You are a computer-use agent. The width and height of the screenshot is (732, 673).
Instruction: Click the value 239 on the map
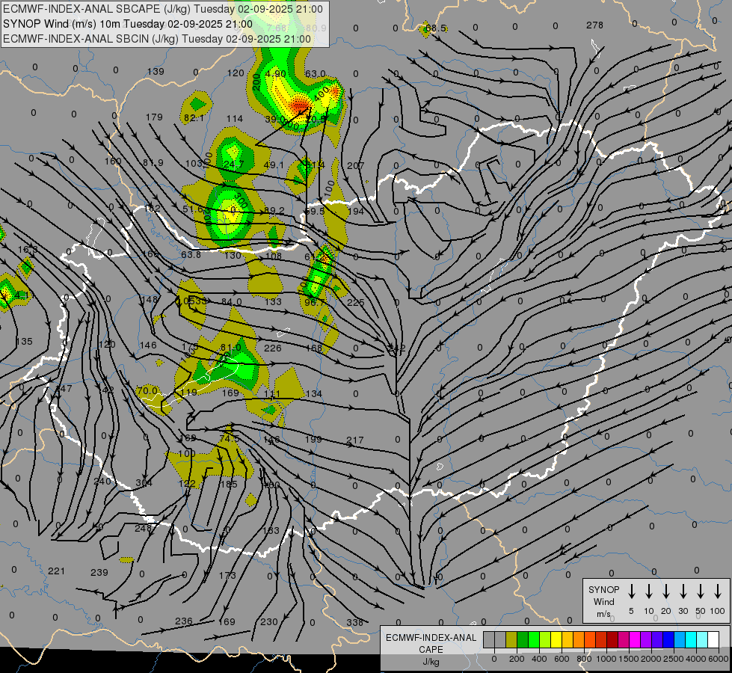pos(99,572)
